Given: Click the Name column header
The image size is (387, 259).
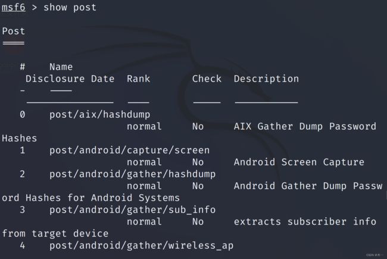Looking at the screenshot, I should (61, 67).
